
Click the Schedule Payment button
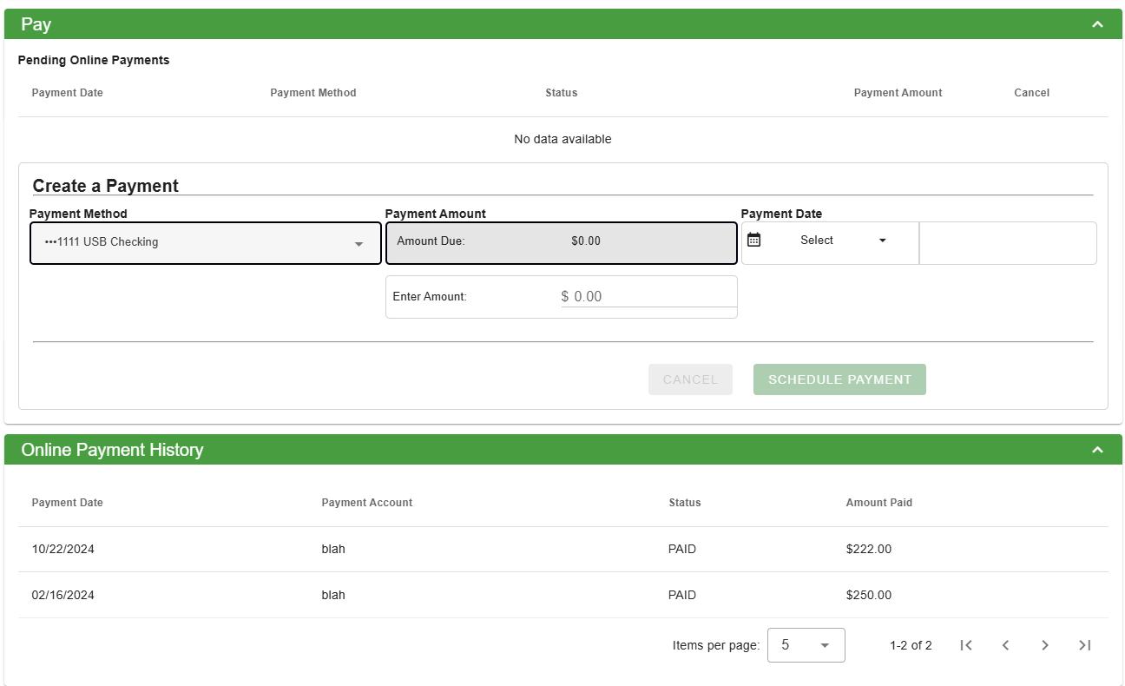839,379
